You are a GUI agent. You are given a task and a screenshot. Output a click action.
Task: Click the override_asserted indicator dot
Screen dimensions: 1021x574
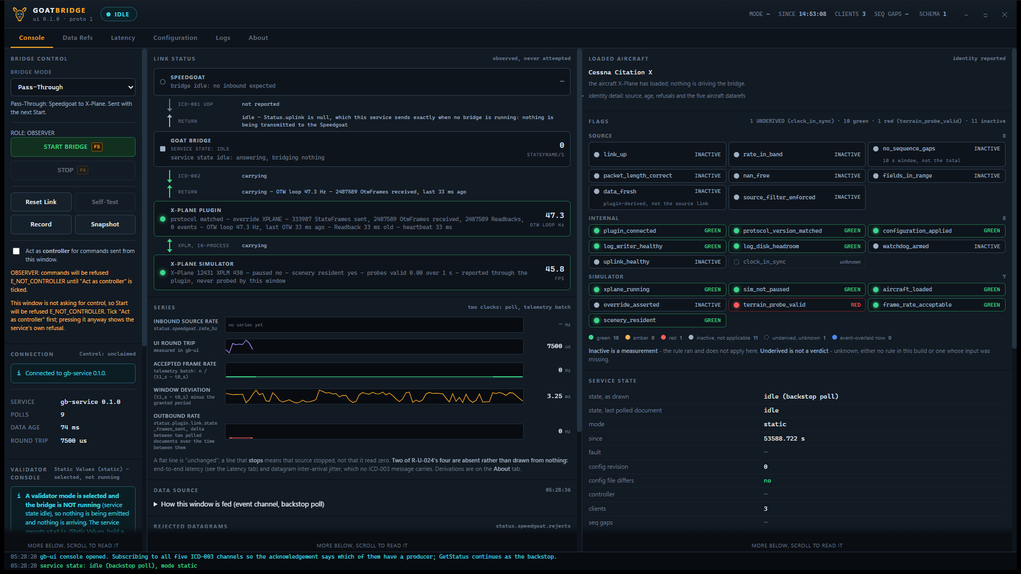597,305
